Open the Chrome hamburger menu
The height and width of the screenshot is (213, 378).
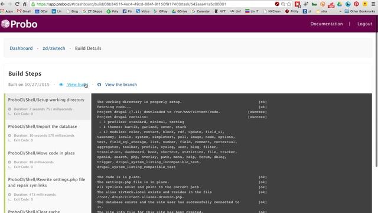(x=373, y=4)
